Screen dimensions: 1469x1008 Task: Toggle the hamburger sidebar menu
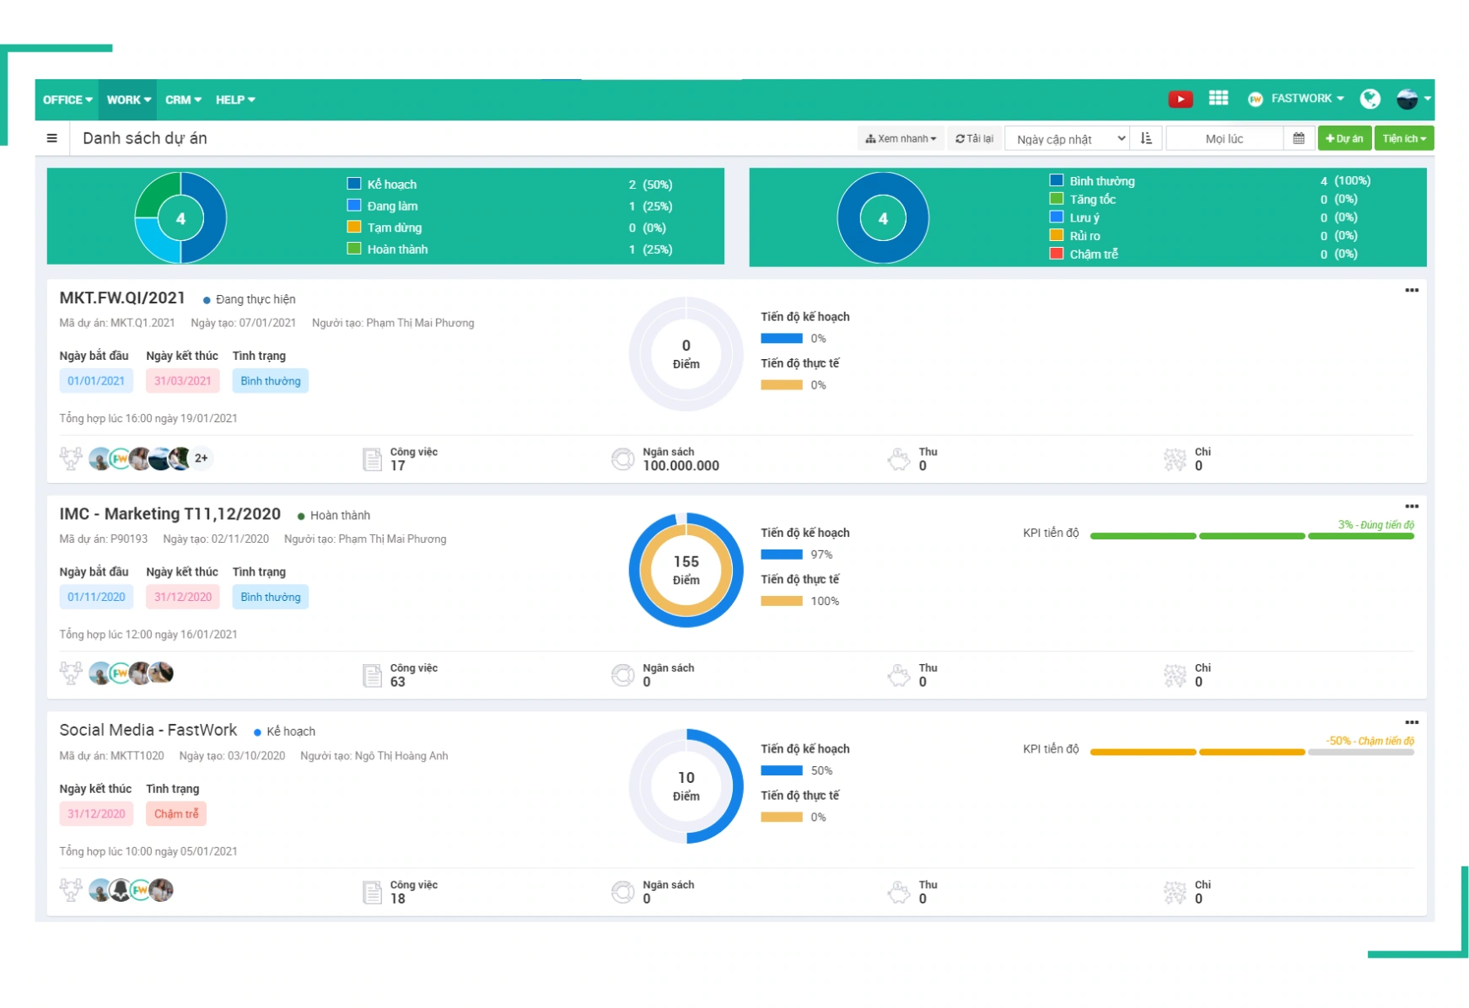[x=52, y=138]
